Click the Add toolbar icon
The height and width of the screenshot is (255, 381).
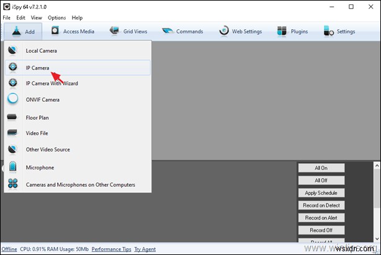(x=16, y=31)
